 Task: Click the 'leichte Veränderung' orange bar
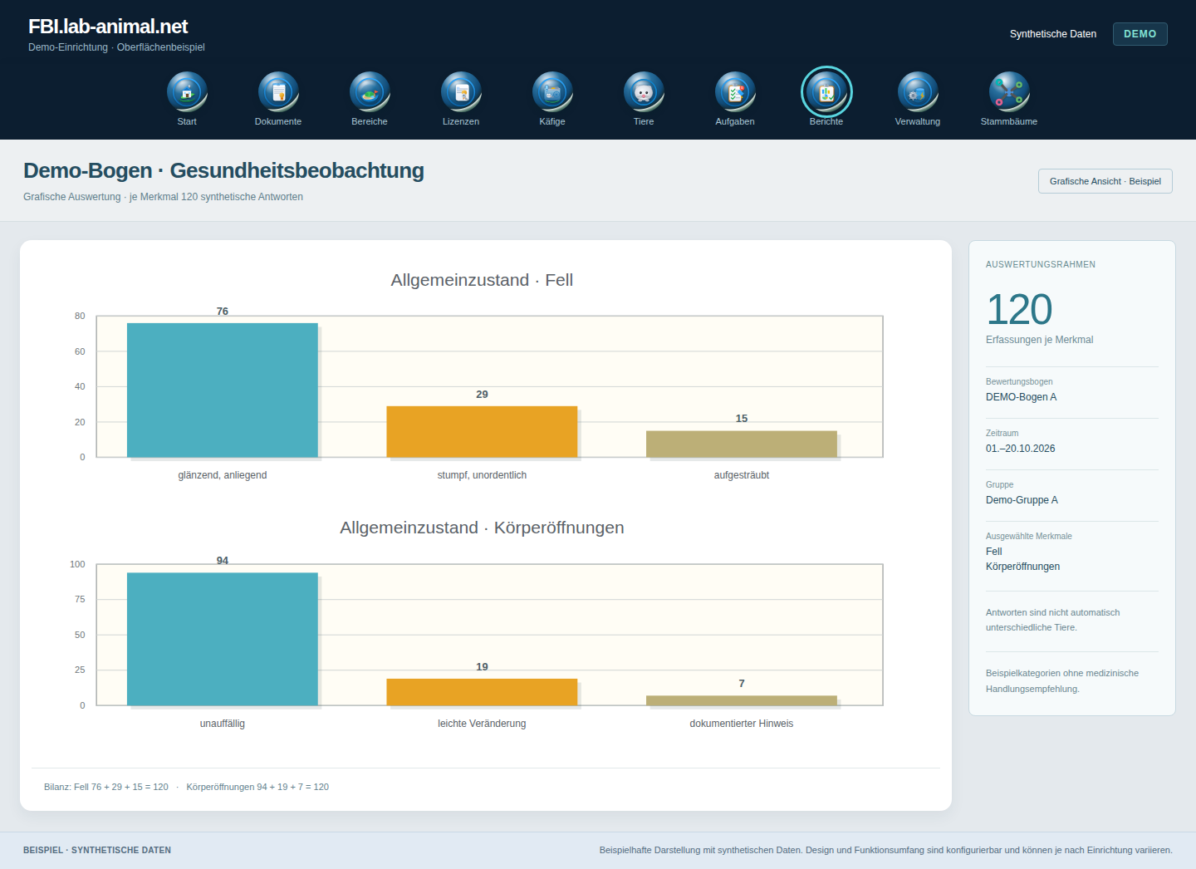click(482, 692)
